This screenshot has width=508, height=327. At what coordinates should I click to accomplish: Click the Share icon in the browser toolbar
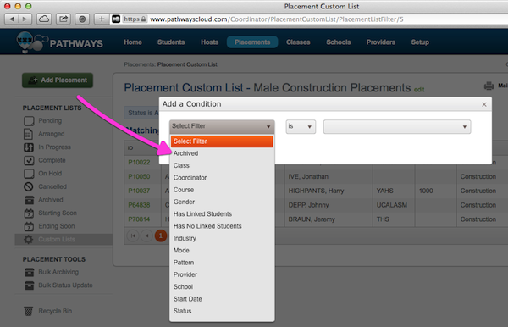click(x=63, y=19)
